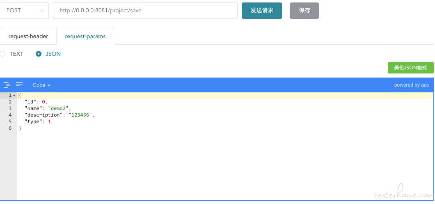
Task: Click the 美化JSON格式 button
Action: click(x=411, y=68)
